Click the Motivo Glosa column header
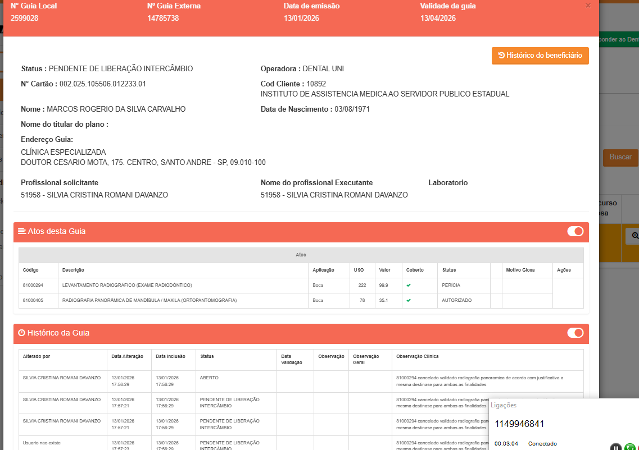 tap(520, 270)
